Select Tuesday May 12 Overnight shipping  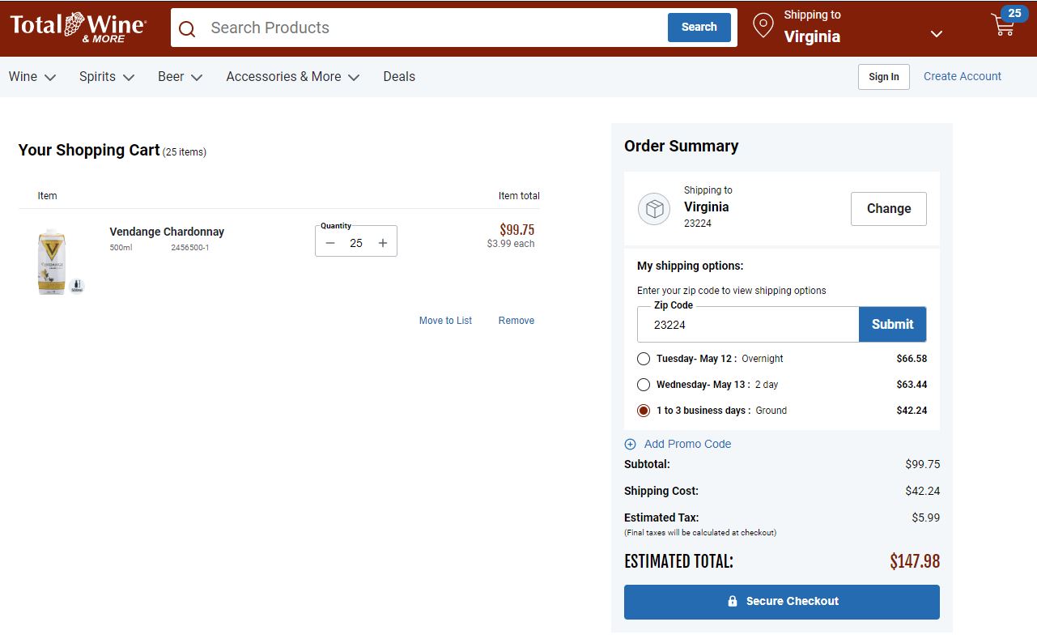click(x=644, y=359)
